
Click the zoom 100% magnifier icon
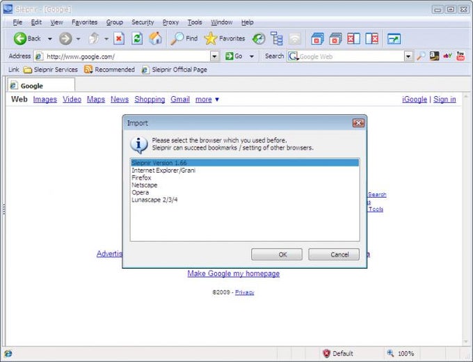coord(391,353)
